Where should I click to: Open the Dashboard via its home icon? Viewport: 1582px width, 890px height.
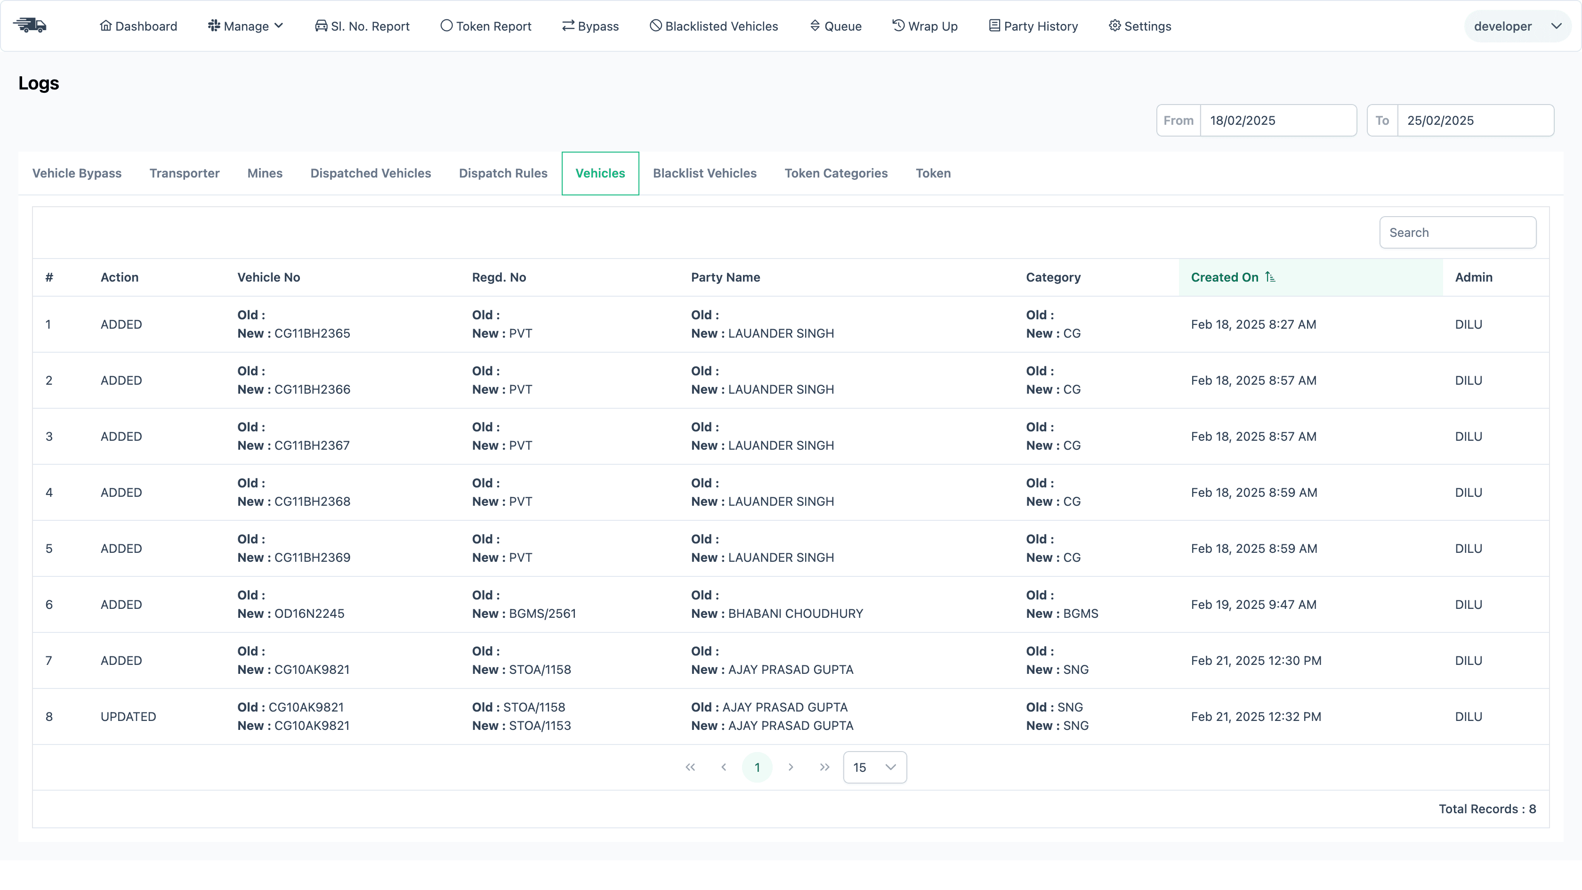[105, 25]
